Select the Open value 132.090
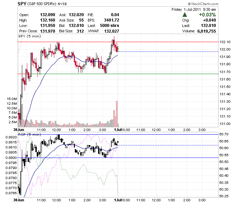This screenshot has width=236, height=203. [48, 15]
